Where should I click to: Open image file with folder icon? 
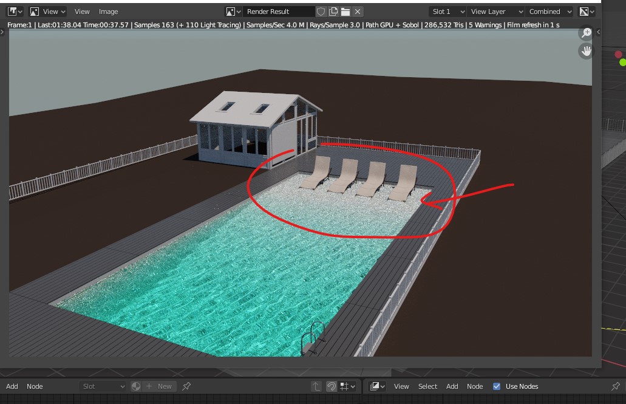pyautogui.click(x=345, y=12)
